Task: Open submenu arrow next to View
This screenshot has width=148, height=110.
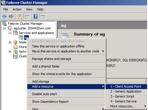Action: pyautogui.click(x=103, y=109)
